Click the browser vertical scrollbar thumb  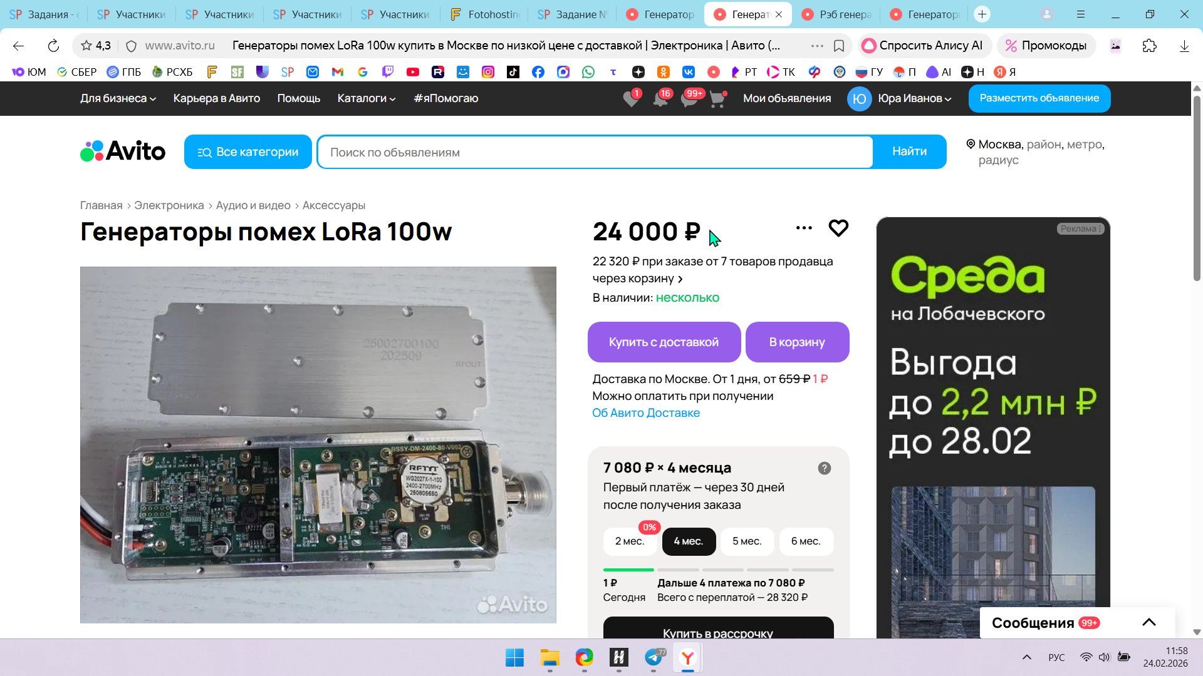click(1196, 188)
